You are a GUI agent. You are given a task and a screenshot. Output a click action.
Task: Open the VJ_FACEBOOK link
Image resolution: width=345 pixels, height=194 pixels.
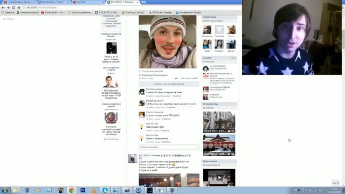217,66
